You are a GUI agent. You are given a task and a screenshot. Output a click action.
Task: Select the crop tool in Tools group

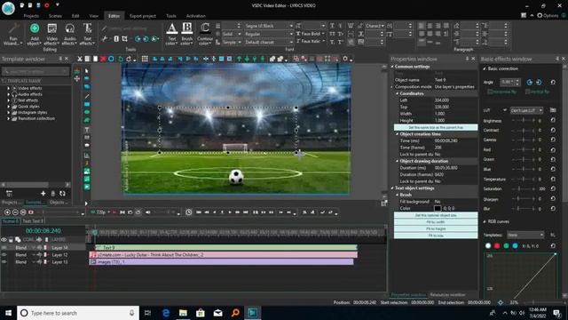(x=124, y=38)
